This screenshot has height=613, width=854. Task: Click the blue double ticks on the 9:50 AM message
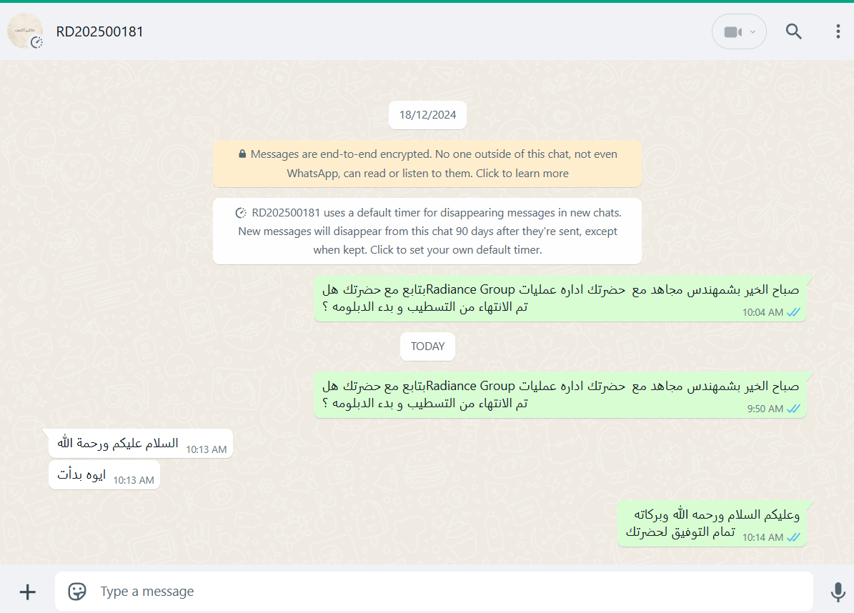coord(793,409)
